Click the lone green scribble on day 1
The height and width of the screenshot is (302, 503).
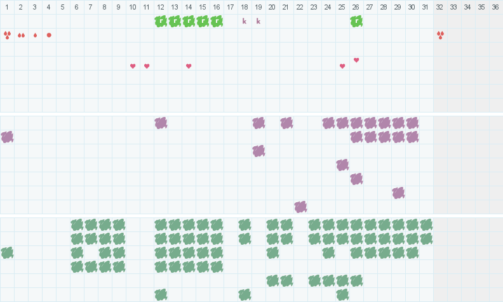pyautogui.click(x=7, y=253)
